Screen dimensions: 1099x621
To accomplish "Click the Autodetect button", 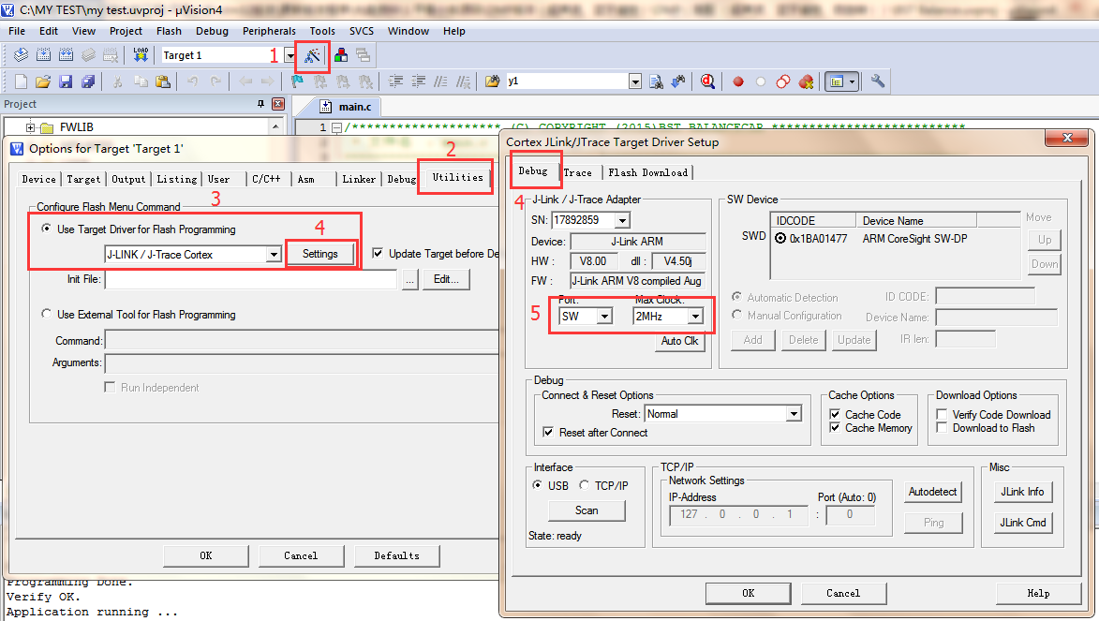I will click(932, 492).
